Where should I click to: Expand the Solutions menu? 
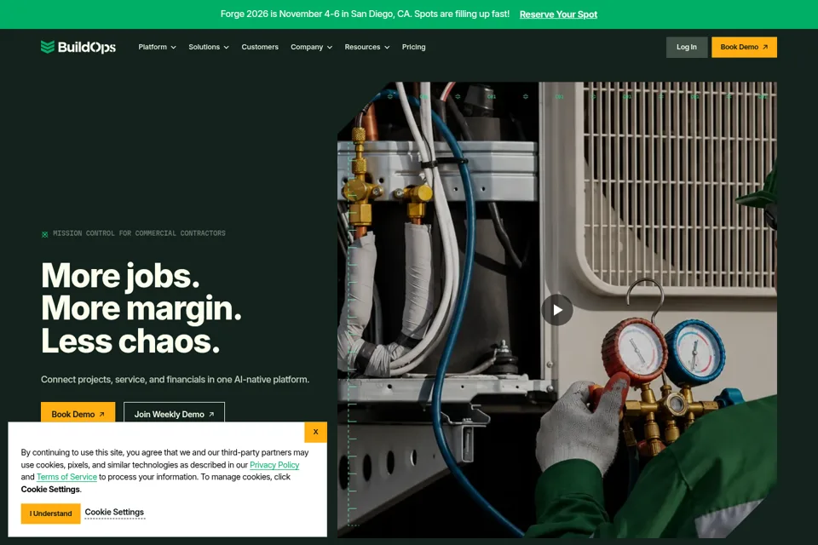pos(209,47)
